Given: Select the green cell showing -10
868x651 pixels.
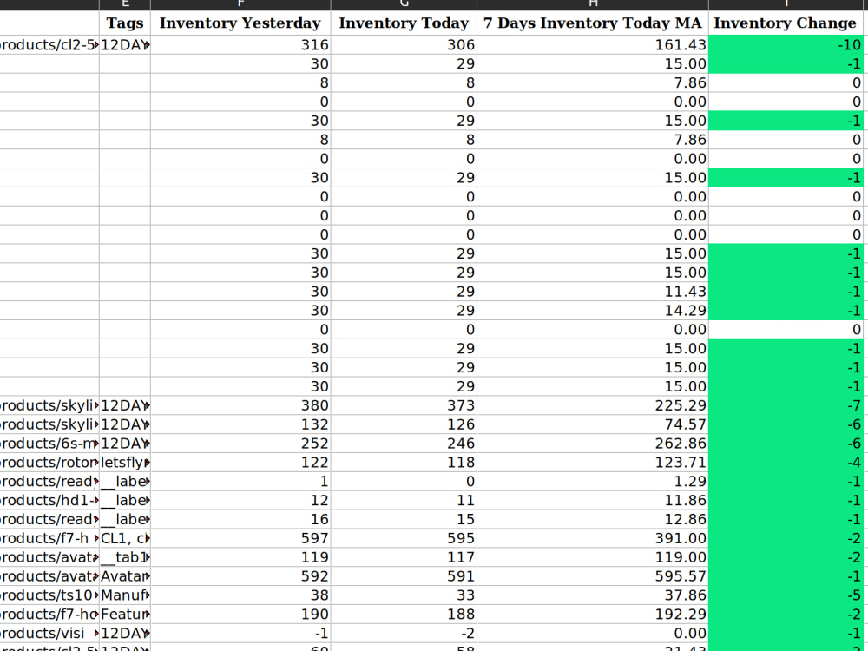Looking at the screenshot, I should [x=786, y=45].
